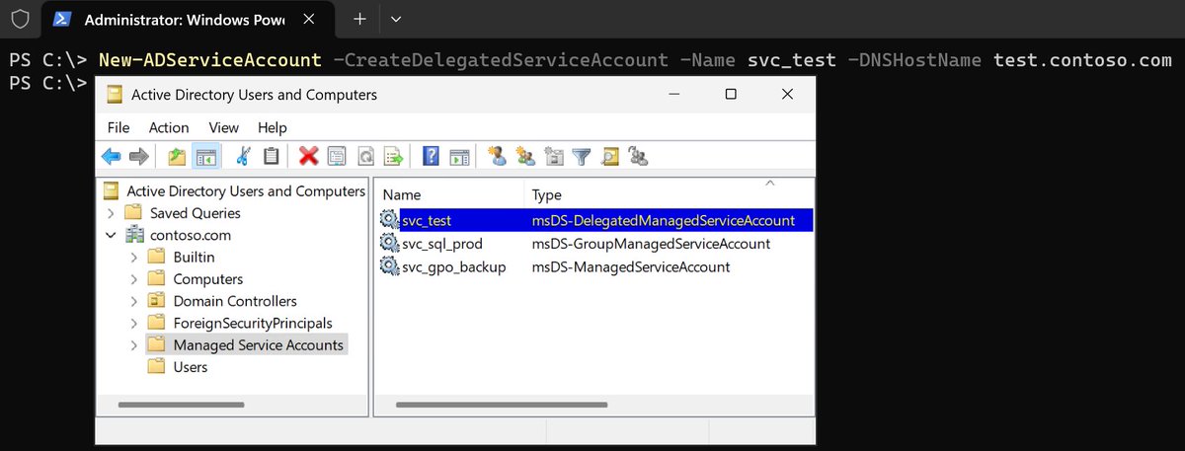
Task: Select Computers in the console tree
Action: 207,279
